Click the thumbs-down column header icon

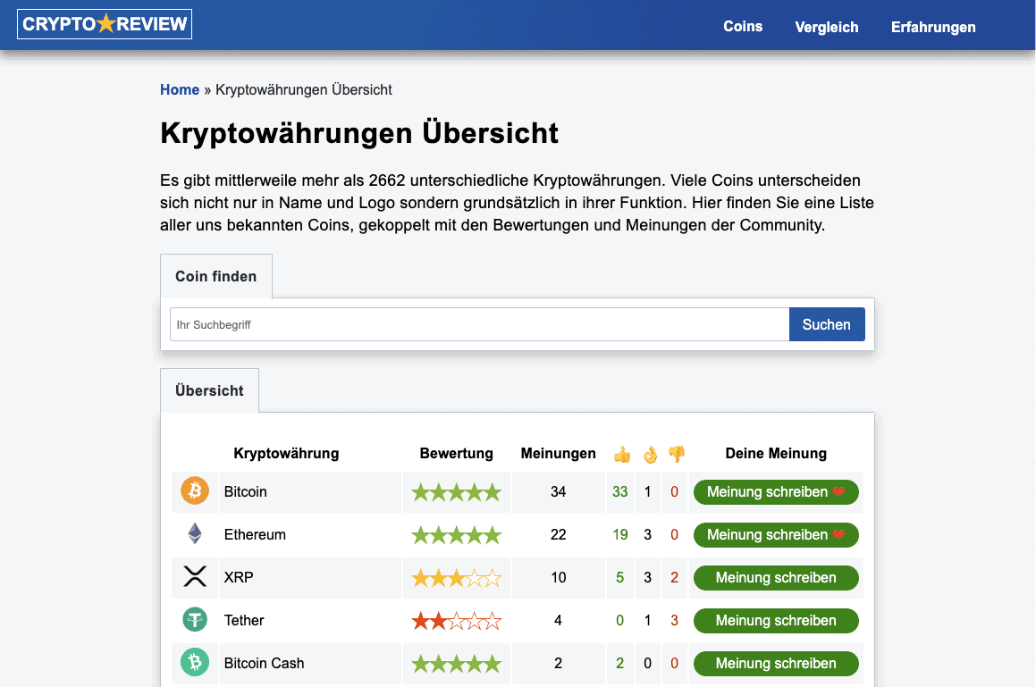pyautogui.click(x=677, y=454)
